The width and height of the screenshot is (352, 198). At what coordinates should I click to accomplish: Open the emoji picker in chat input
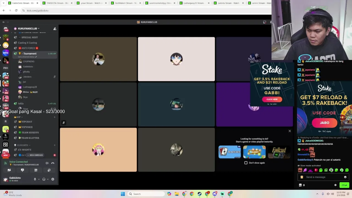click(345, 177)
